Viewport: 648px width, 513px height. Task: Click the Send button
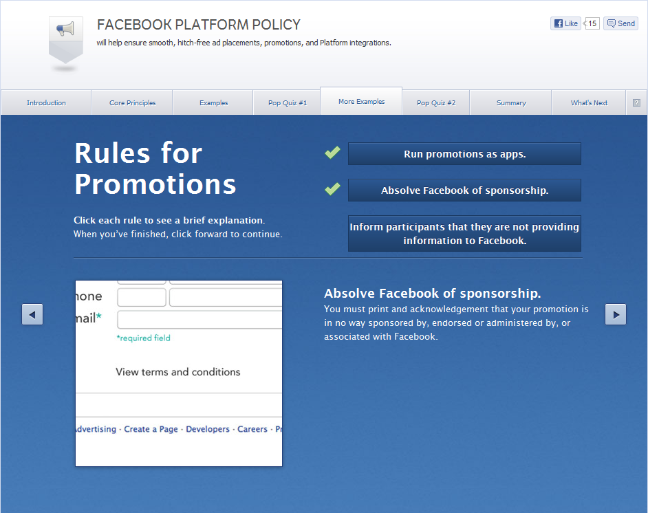coord(620,23)
